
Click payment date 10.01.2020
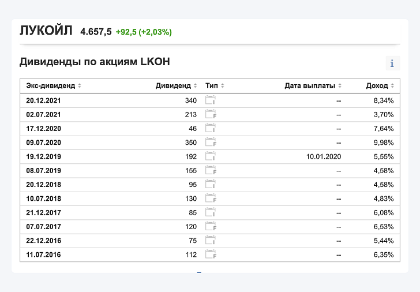(x=324, y=156)
